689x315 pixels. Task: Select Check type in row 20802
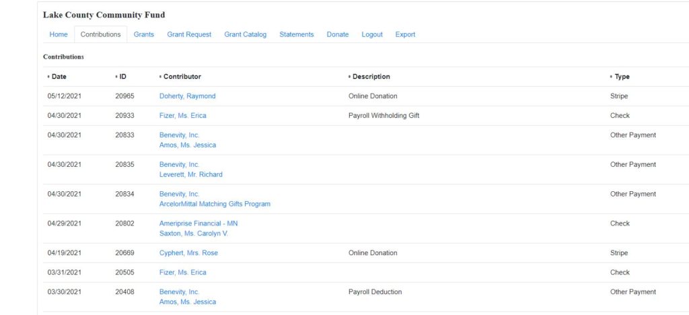point(620,223)
